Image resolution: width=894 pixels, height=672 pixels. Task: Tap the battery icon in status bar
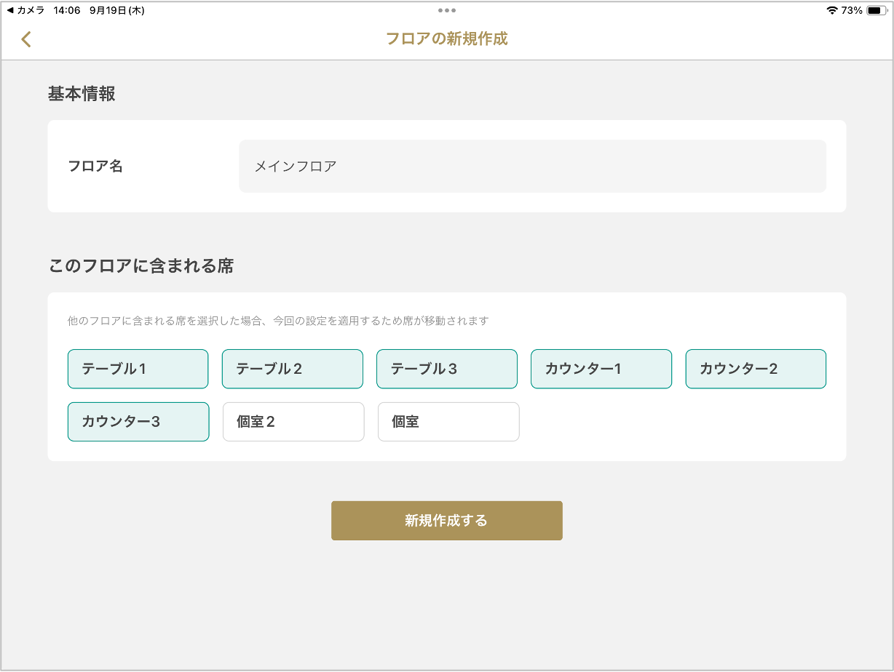click(x=874, y=10)
